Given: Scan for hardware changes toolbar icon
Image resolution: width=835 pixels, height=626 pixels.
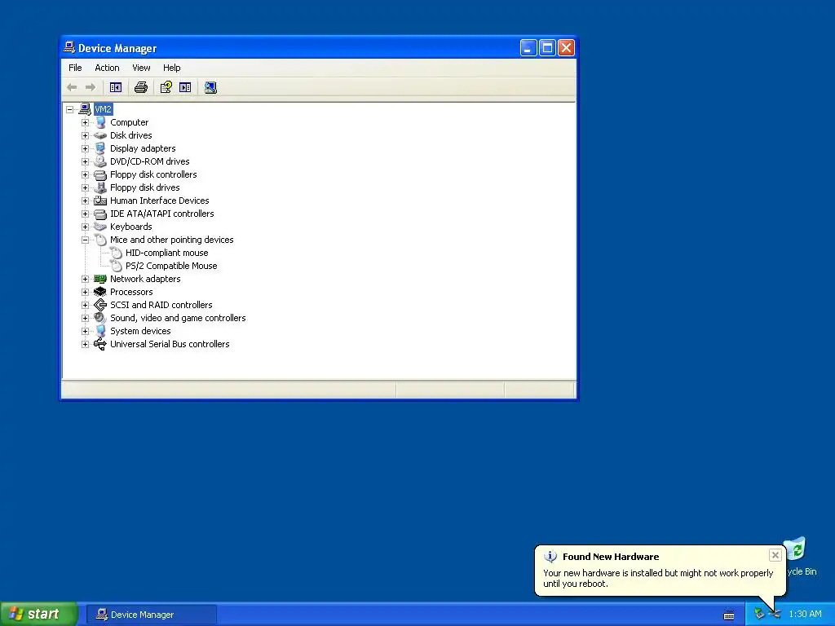Looking at the screenshot, I should coord(210,87).
